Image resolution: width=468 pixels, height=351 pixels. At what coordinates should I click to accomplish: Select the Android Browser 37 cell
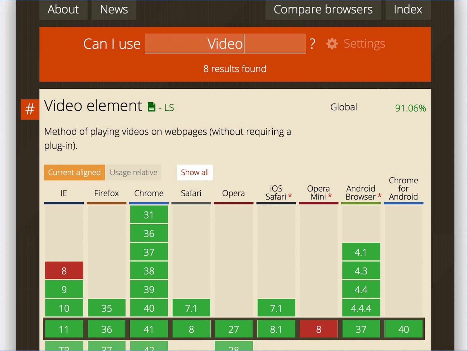pyautogui.click(x=361, y=329)
